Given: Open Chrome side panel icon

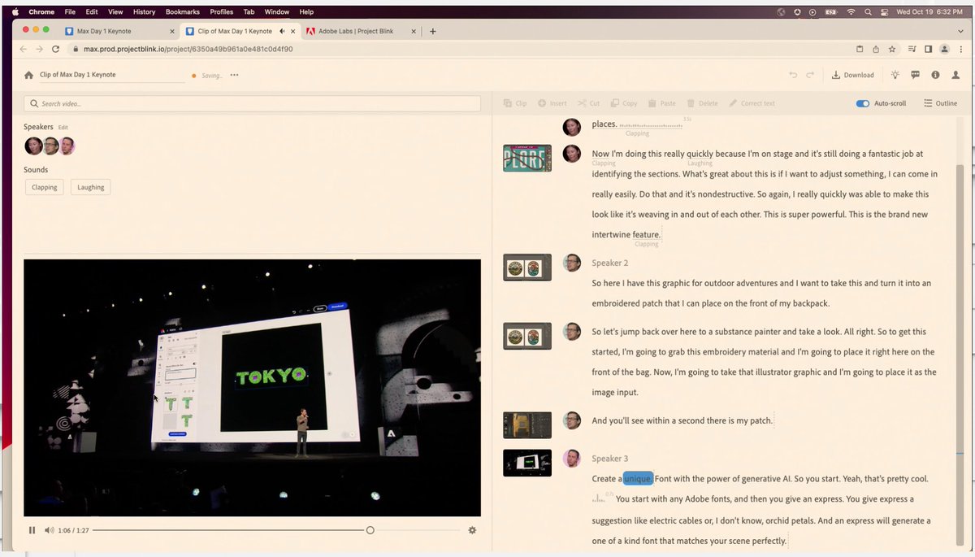Looking at the screenshot, I should (x=928, y=49).
